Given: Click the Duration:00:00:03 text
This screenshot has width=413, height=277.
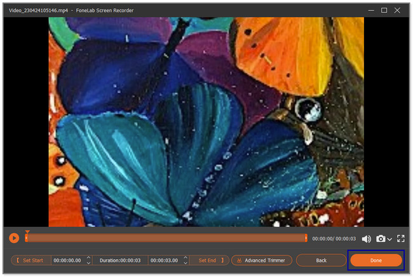Looking at the screenshot, I should coord(120,260).
